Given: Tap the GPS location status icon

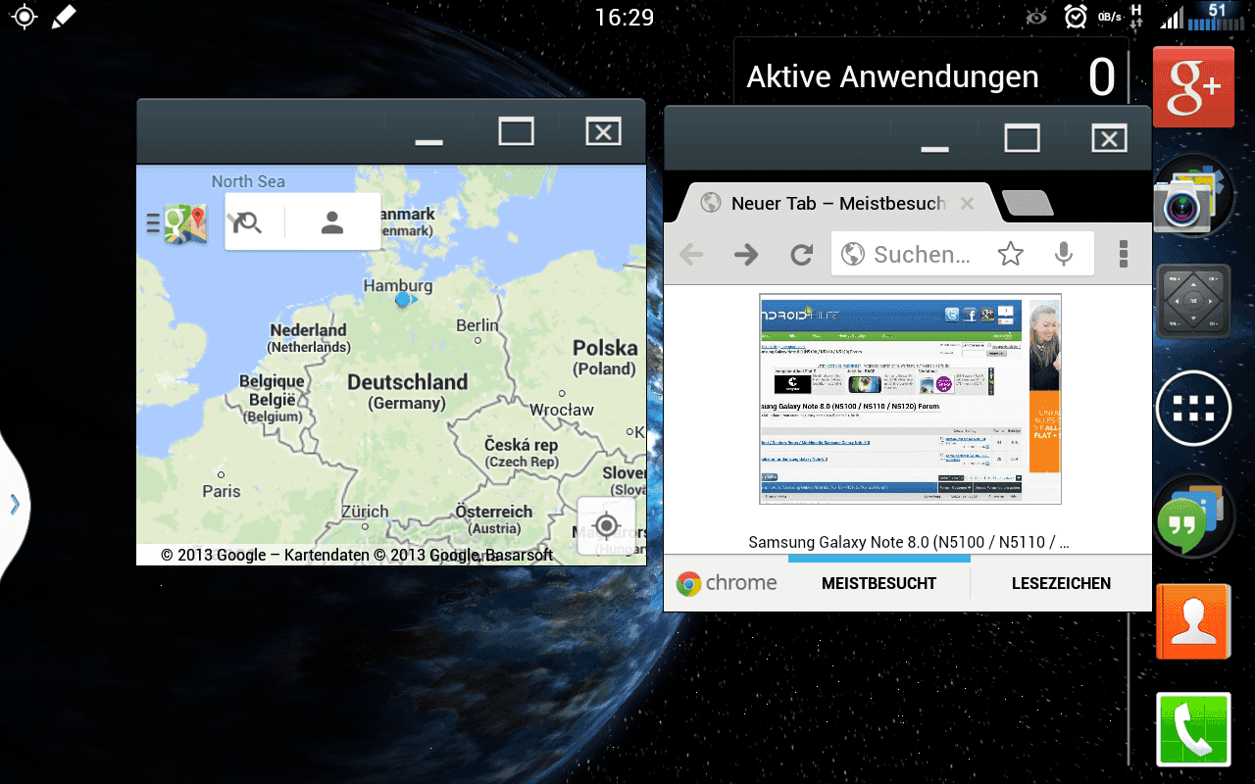Looking at the screenshot, I should coord(24,17).
